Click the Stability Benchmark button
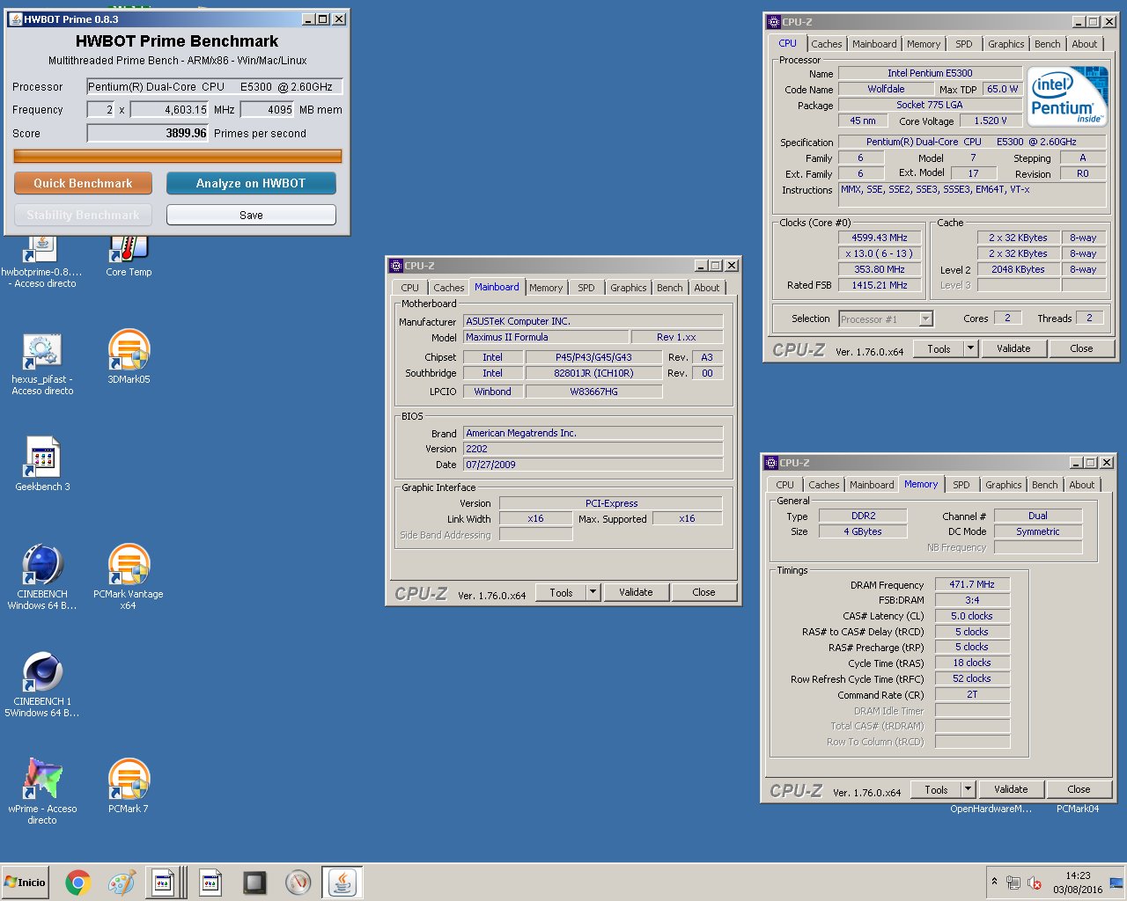 coord(83,215)
